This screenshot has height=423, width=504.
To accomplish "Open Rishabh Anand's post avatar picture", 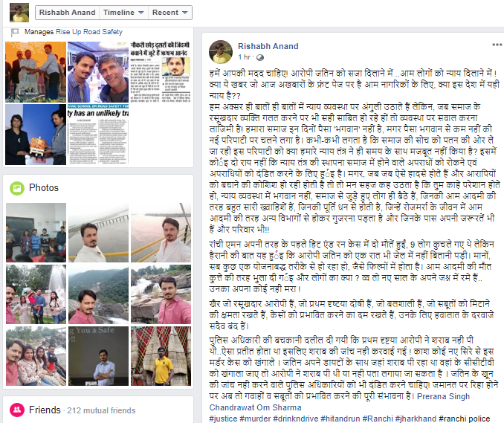I will click(x=221, y=52).
